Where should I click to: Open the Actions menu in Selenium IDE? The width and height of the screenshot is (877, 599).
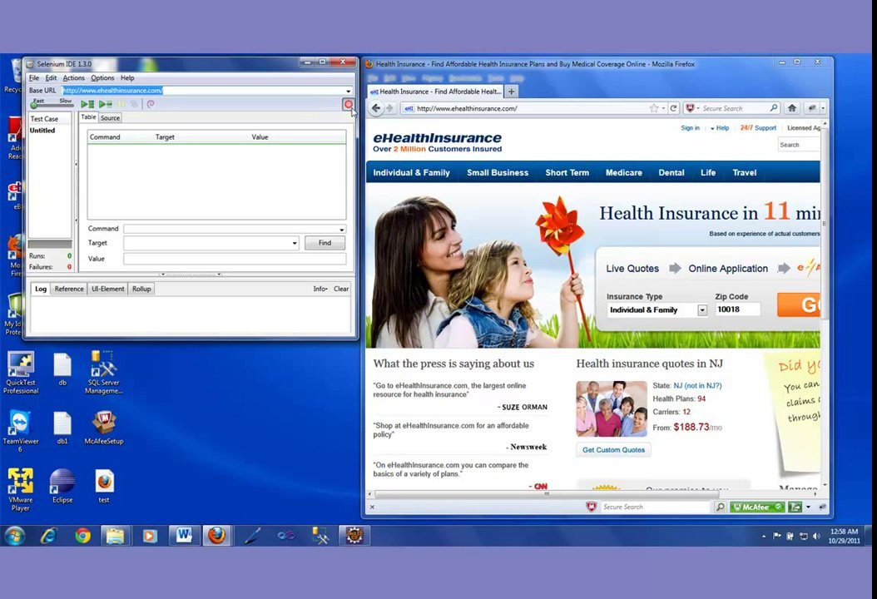click(73, 77)
